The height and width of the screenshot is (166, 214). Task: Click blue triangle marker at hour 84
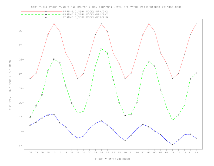tap(196, 139)
